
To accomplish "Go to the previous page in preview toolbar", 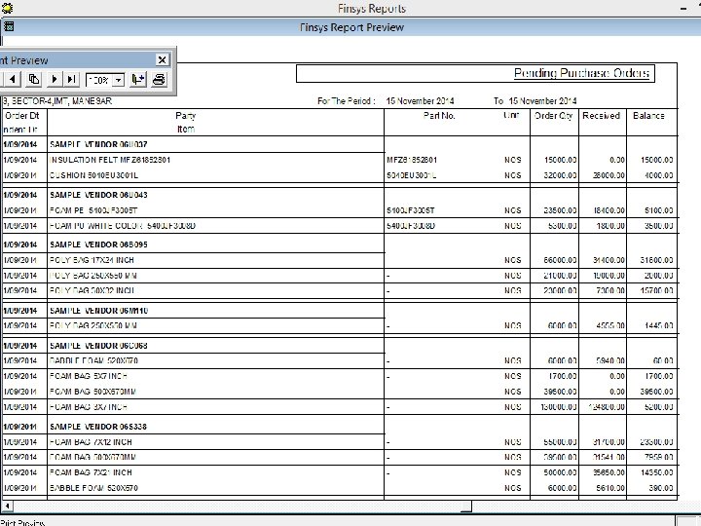I will 12,80.
